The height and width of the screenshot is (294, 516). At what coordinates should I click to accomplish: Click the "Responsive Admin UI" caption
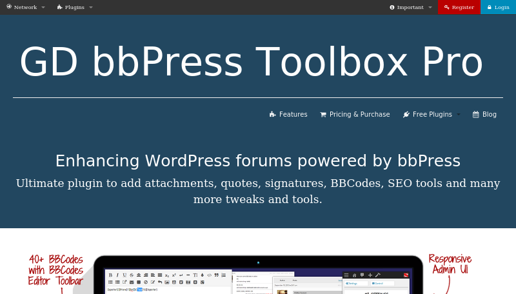click(450, 264)
